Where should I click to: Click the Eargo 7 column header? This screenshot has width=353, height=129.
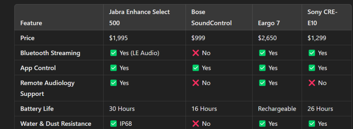tap(277, 17)
